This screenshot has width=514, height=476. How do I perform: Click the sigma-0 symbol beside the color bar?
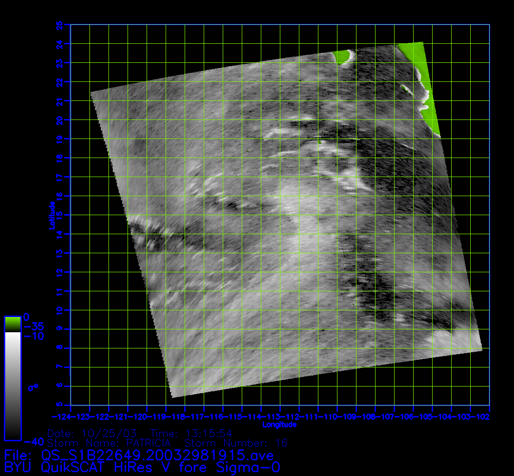(33, 387)
